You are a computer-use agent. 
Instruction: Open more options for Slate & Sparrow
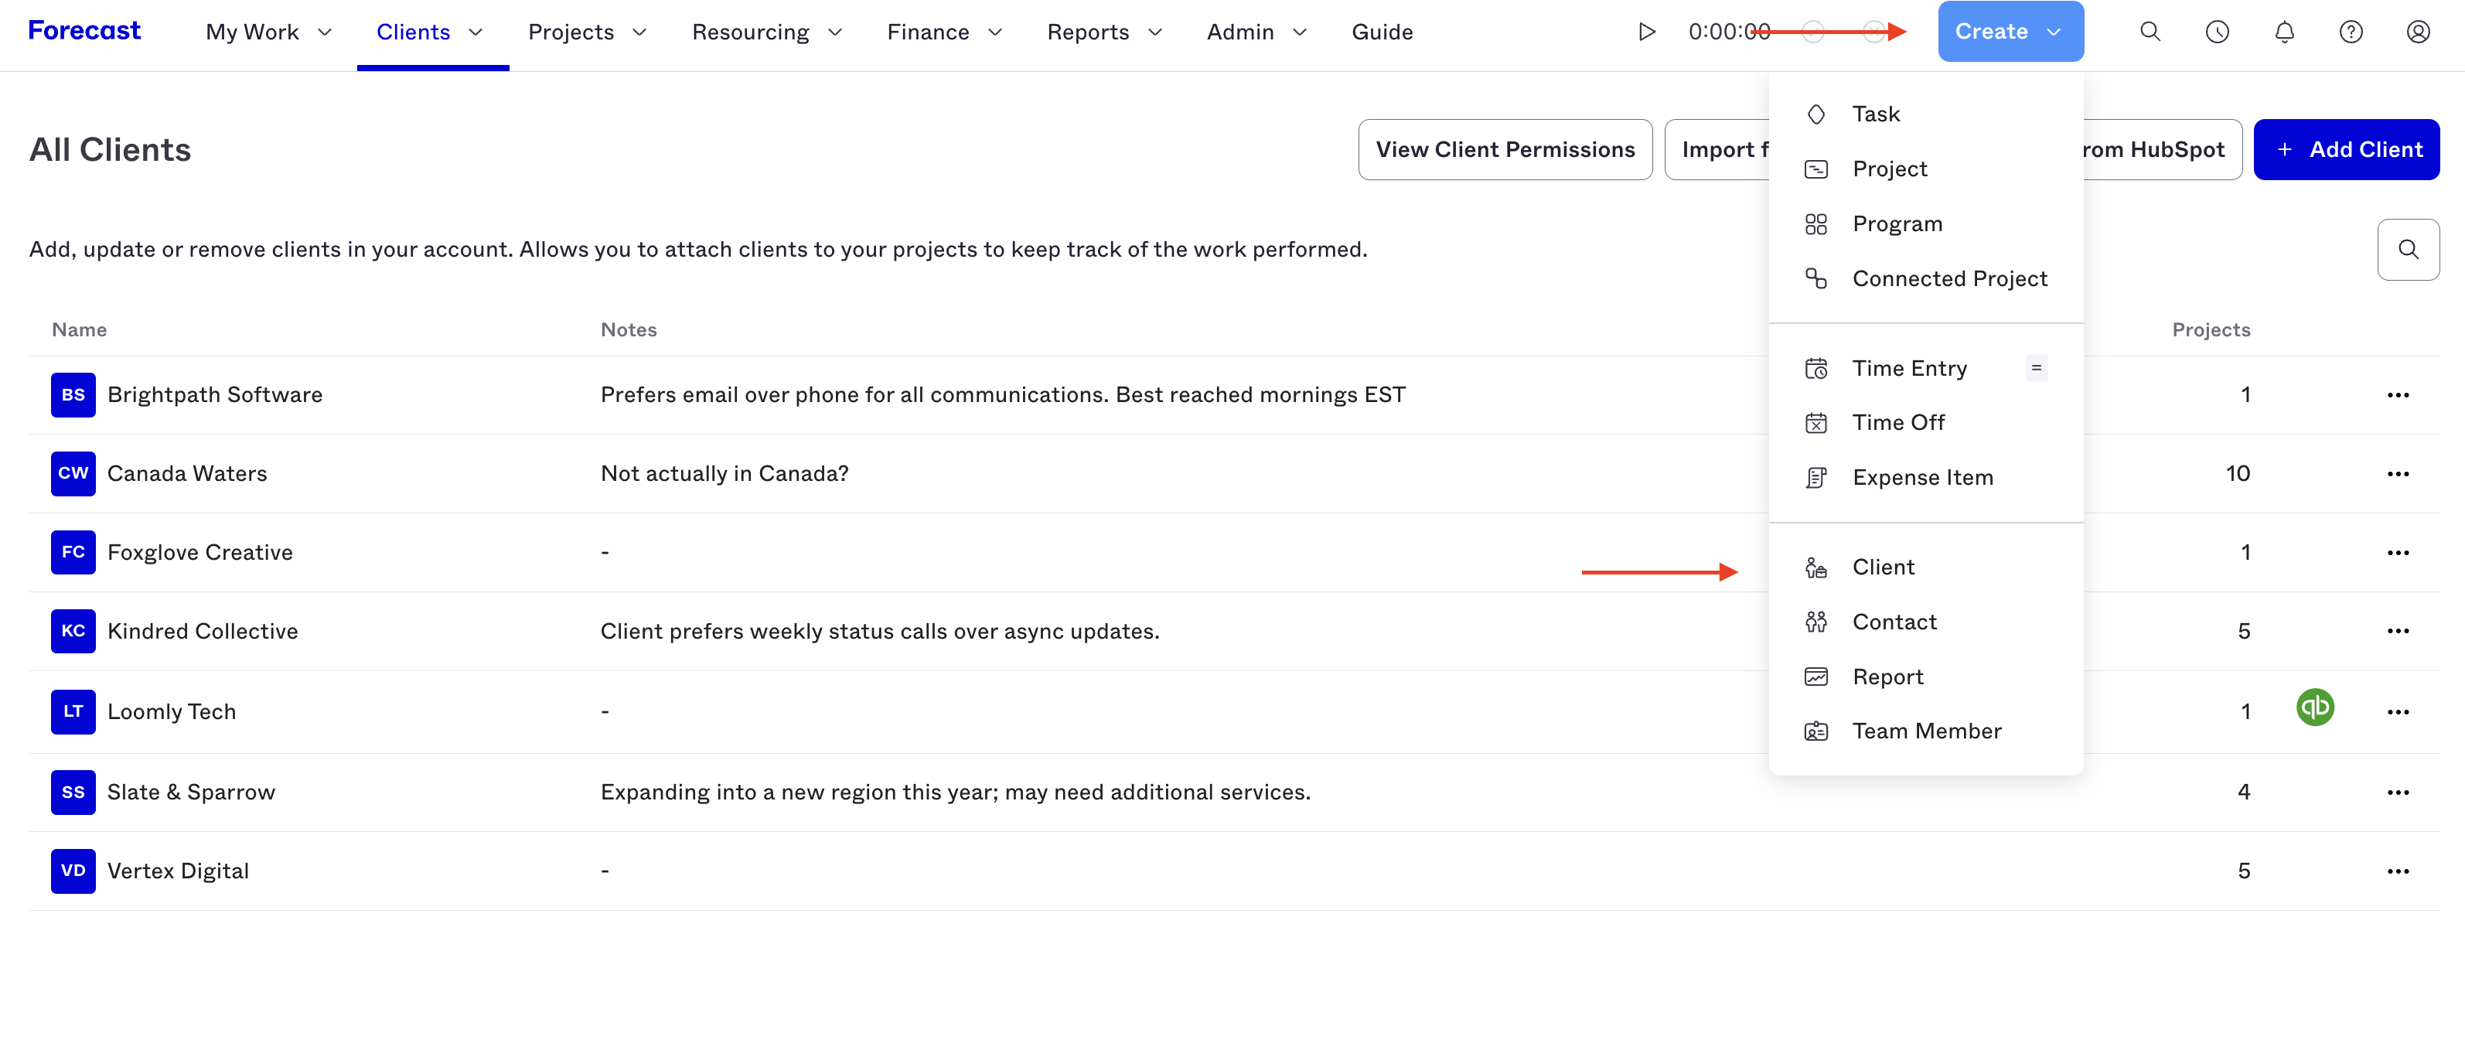click(2397, 793)
